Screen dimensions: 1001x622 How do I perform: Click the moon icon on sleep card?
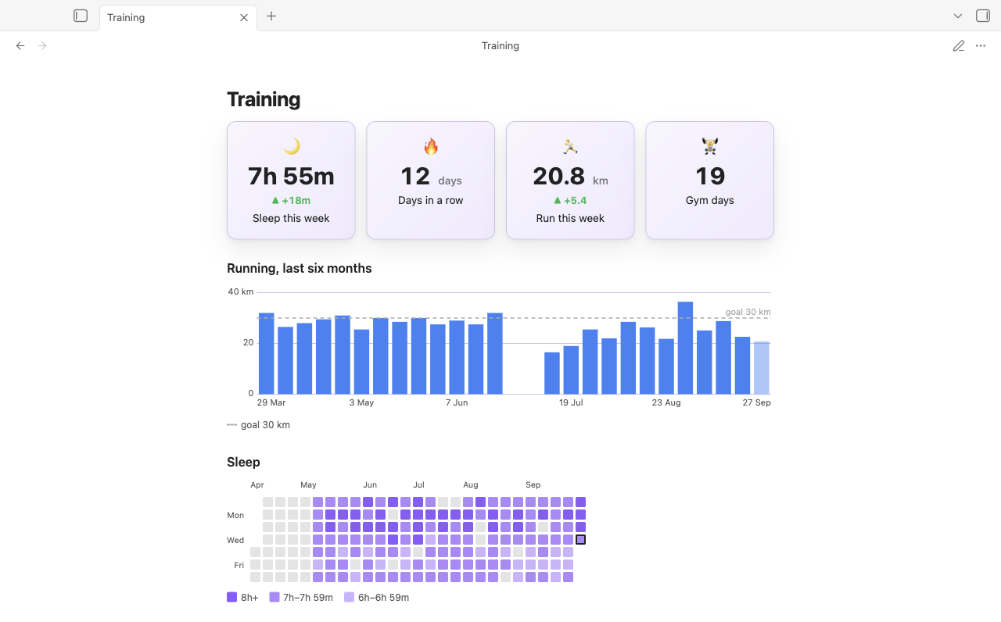pos(291,146)
